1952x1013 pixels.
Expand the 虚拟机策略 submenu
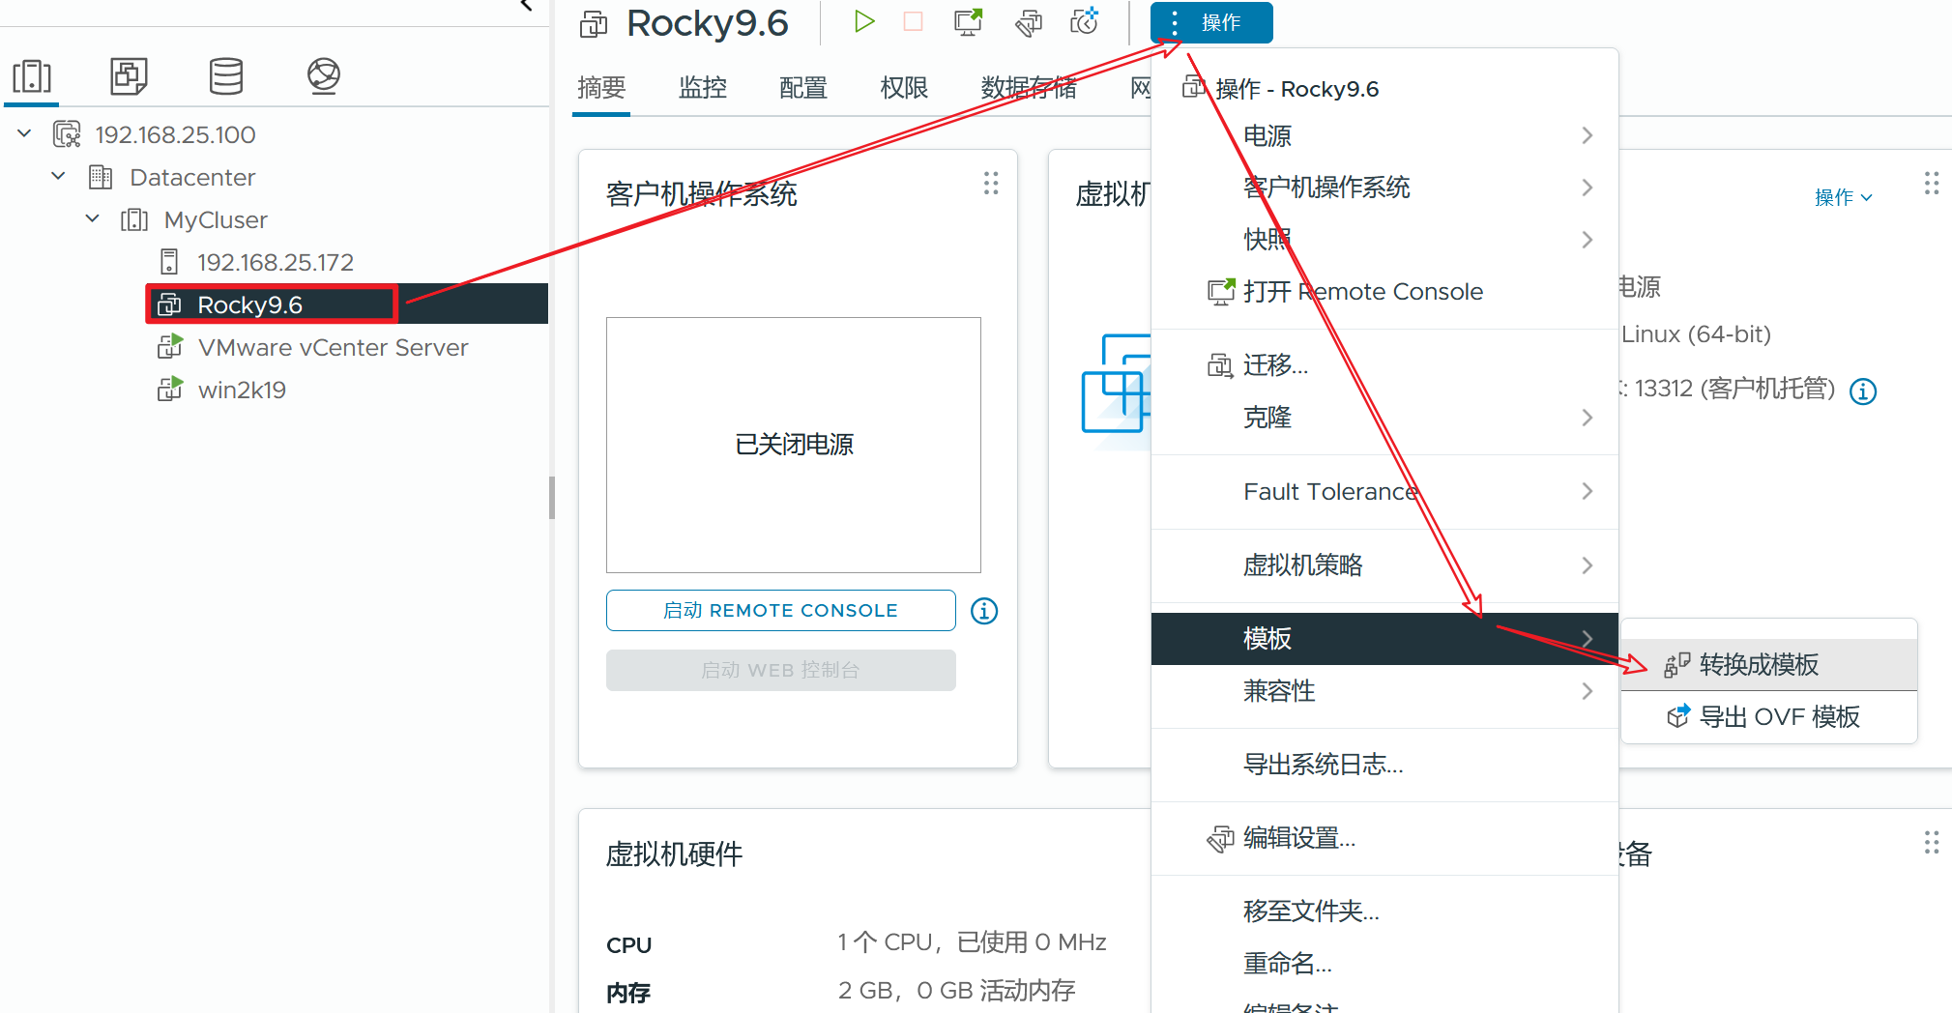point(1384,565)
